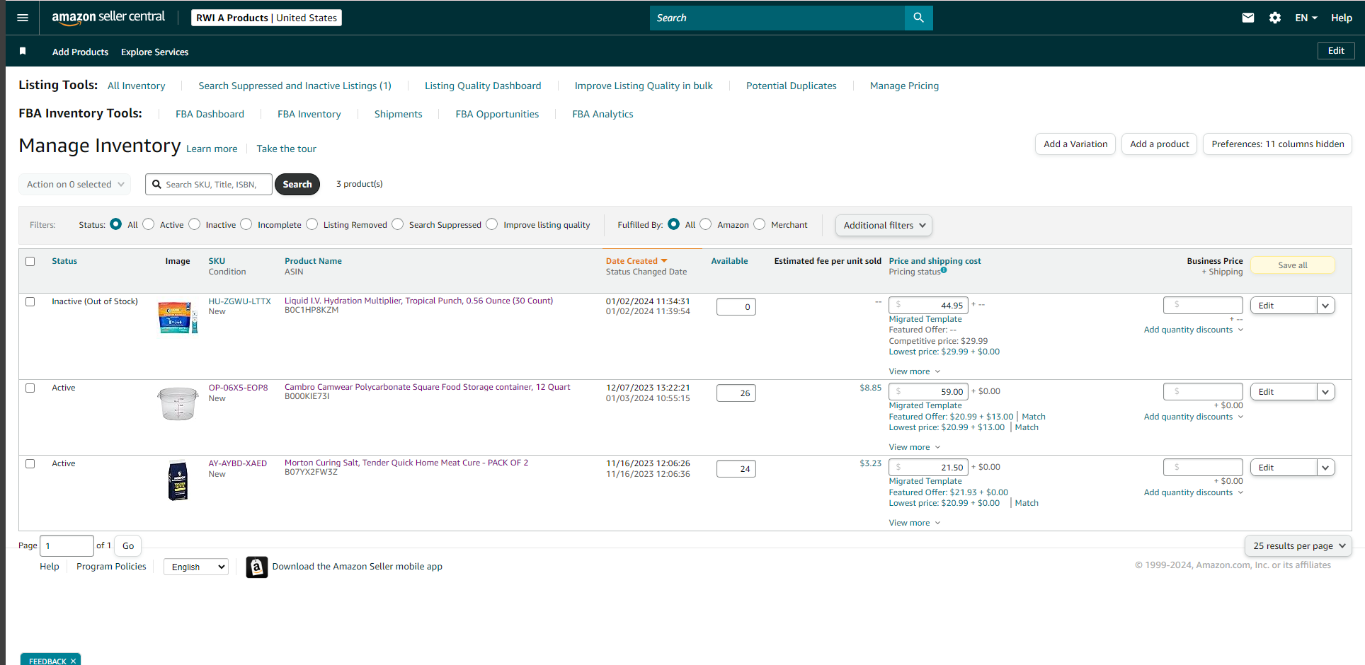Click in the SKU, Title, ISBN search field
Image resolution: width=1365 pixels, height=665 pixels.
[x=209, y=184]
